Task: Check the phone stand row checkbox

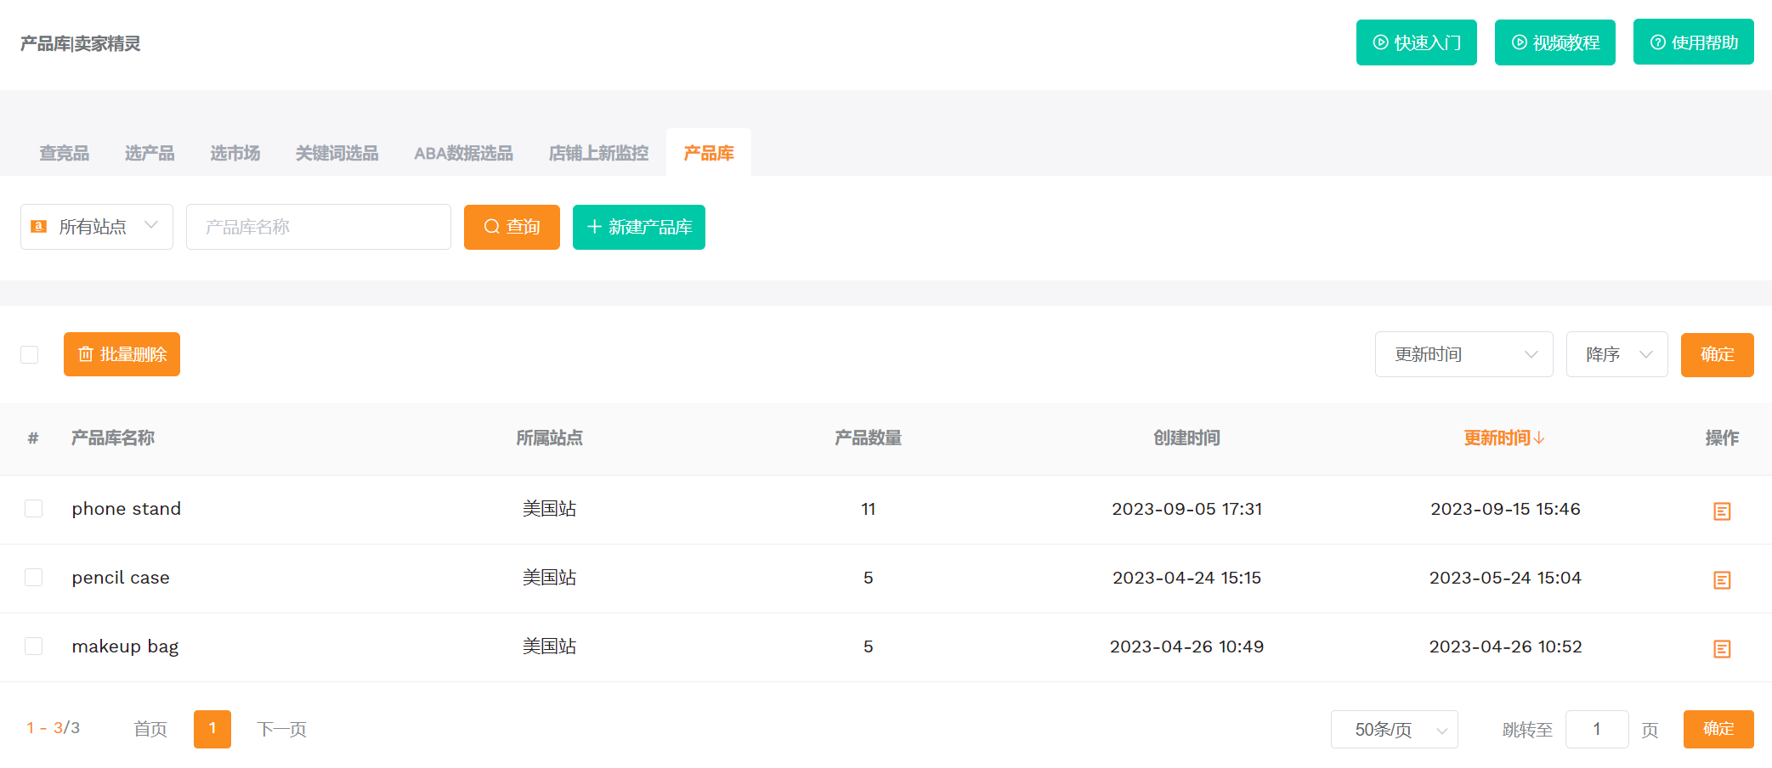Action: tap(34, 509)
